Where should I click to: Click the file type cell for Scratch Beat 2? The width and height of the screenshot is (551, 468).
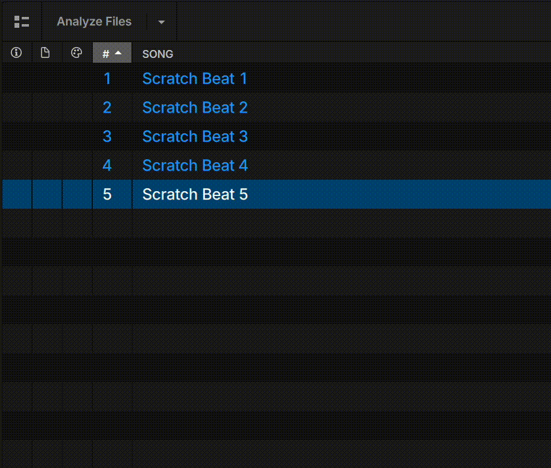(46, 107)
